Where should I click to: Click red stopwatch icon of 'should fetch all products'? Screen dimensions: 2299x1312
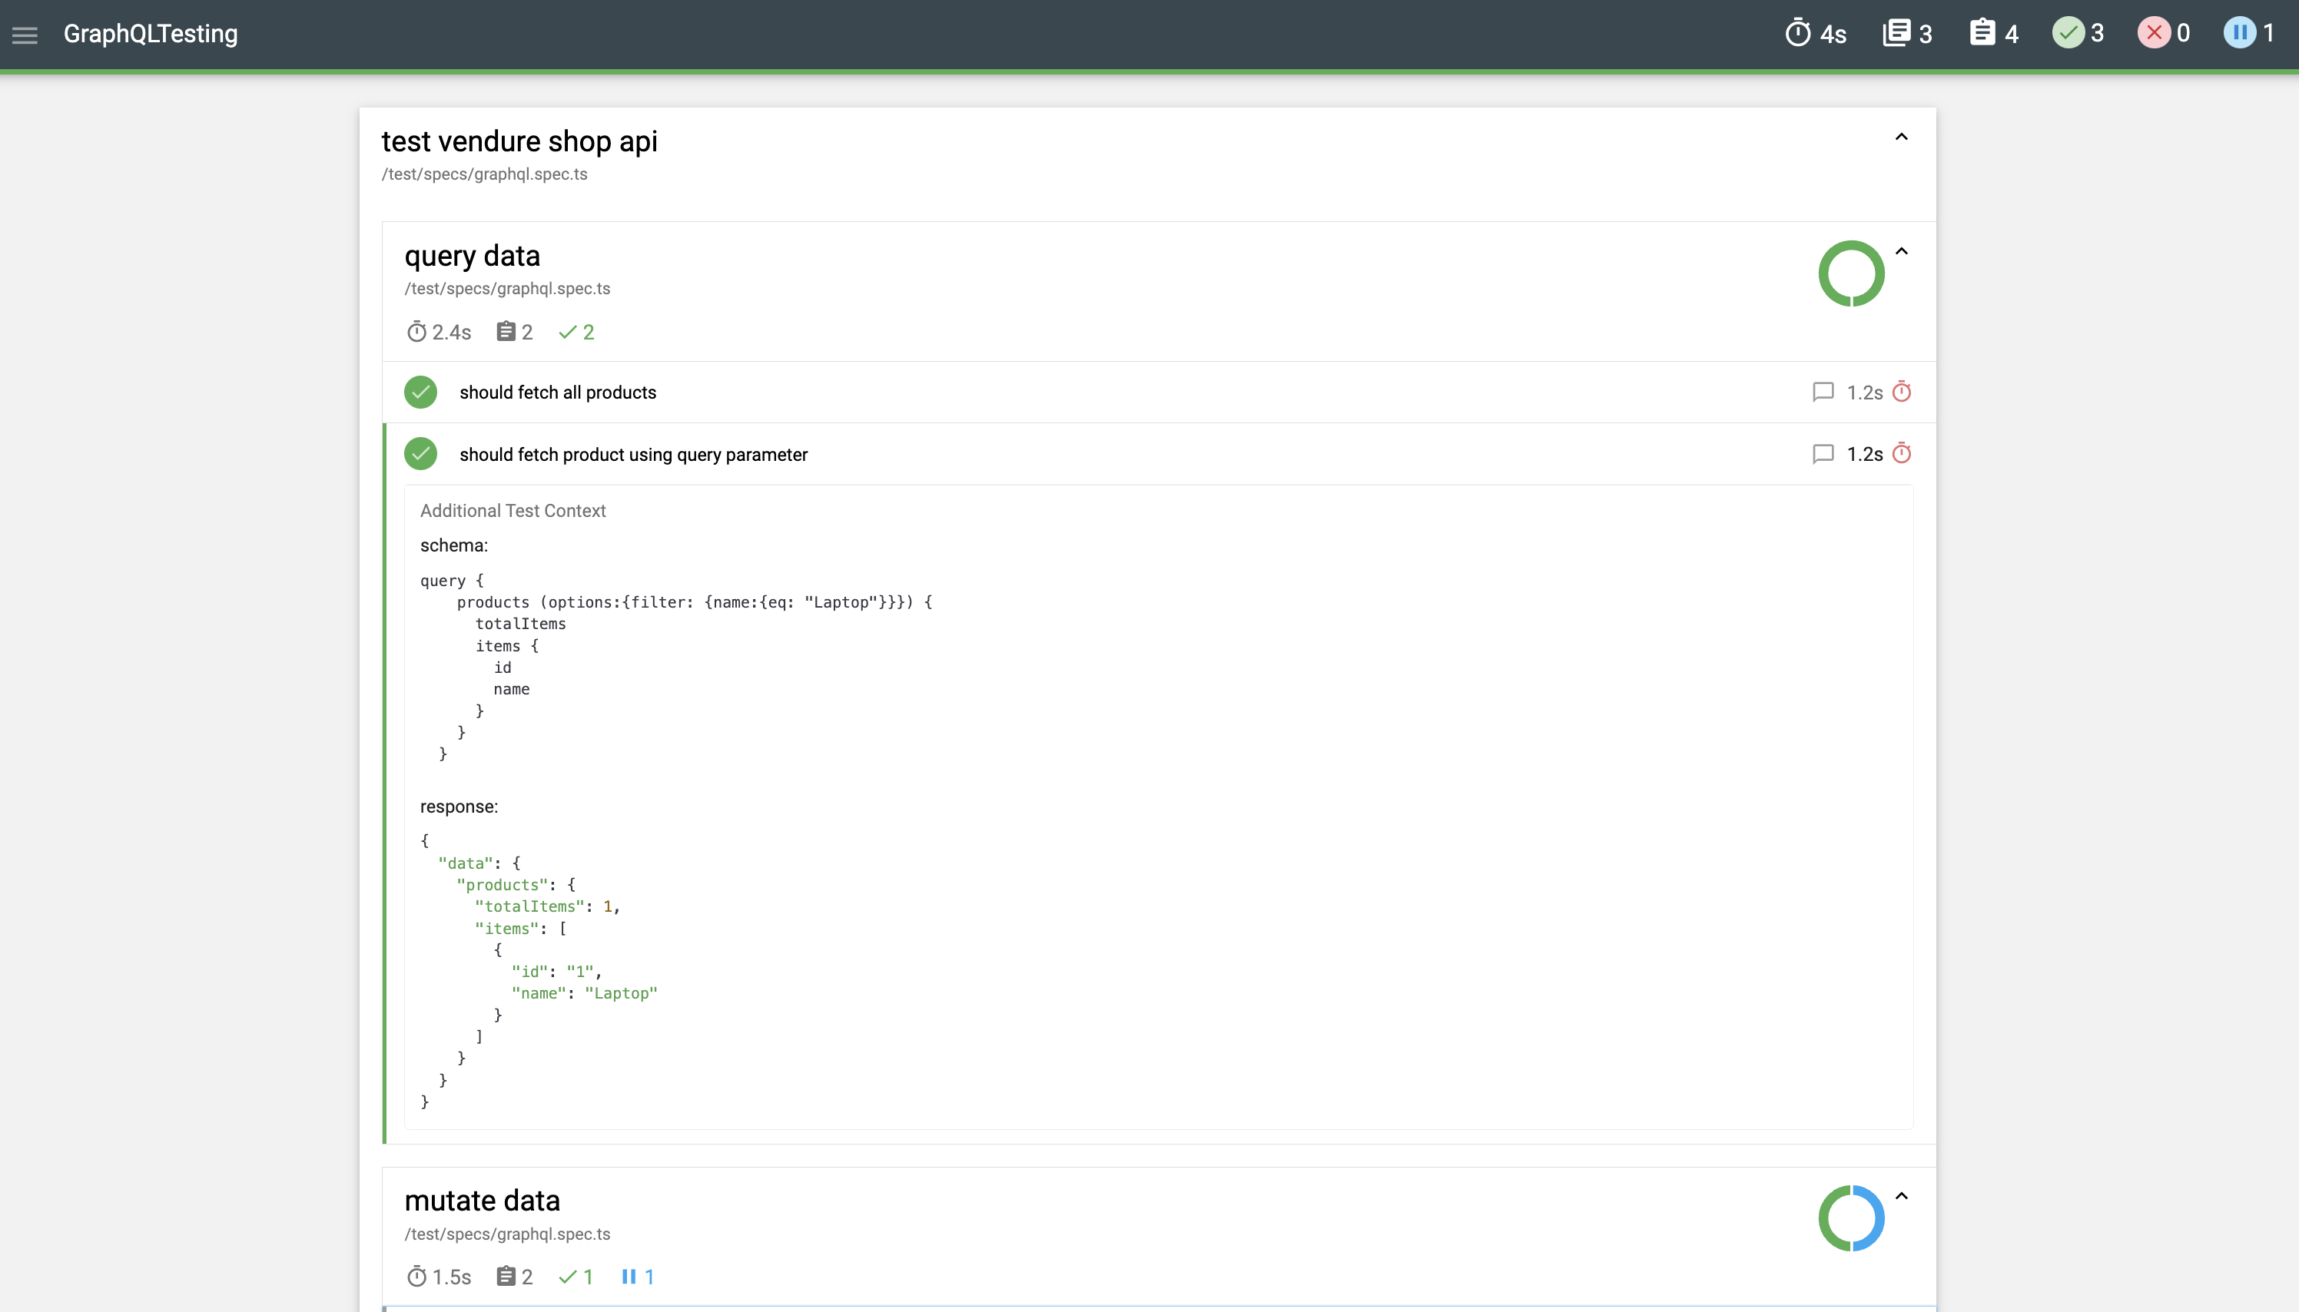click(x=1902, y=392)
